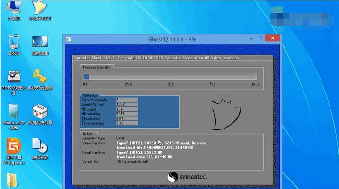Click the 50% mark on progress scale
The height and width of the screenshot is (189, 339).
pos(170,84)
